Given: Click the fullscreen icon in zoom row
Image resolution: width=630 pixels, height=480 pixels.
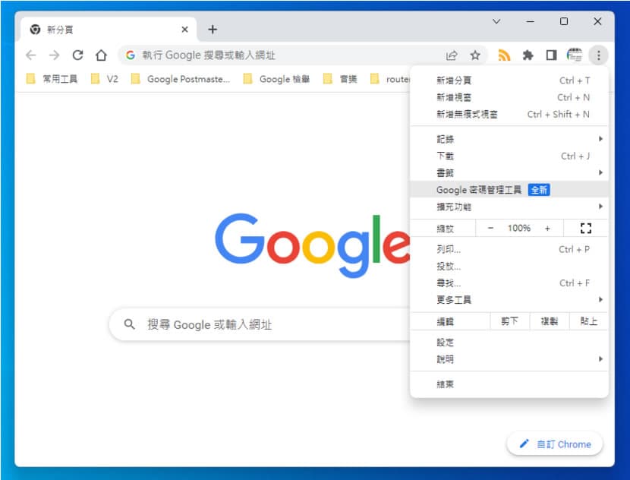Looking at the screenshot, I should pos(586,229).
